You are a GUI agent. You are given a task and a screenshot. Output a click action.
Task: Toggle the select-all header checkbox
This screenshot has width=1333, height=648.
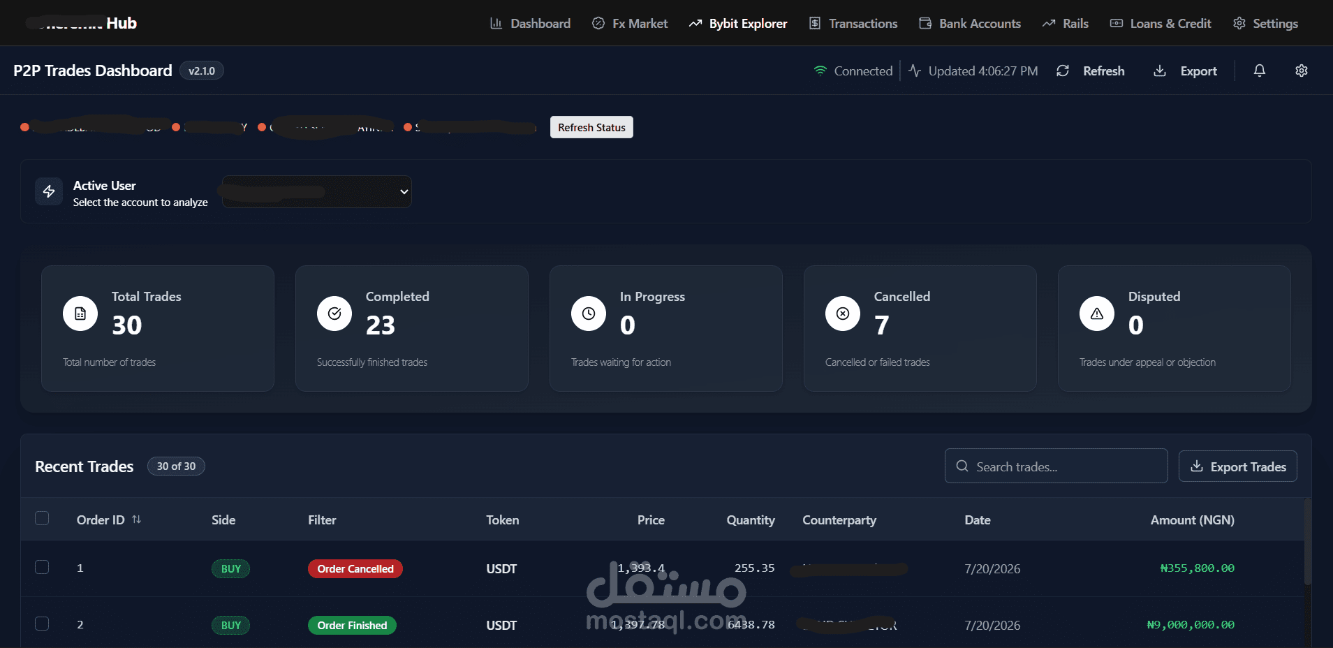pyautogui.click(x=42, y=518)
